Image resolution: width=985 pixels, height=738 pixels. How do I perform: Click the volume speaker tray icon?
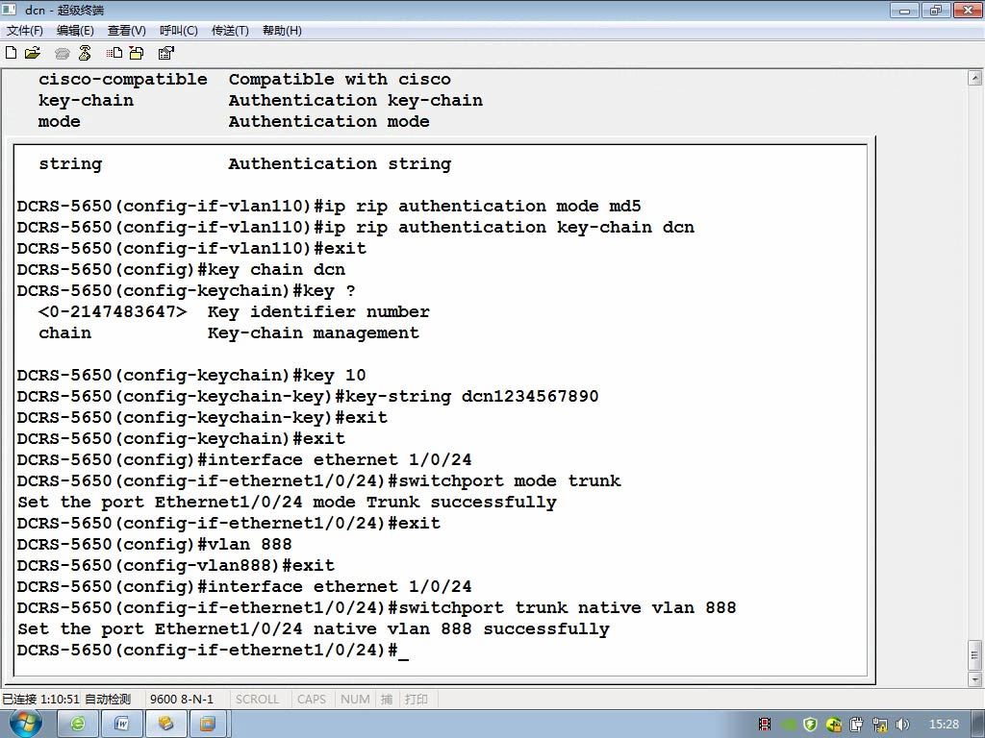coord(902,725)
